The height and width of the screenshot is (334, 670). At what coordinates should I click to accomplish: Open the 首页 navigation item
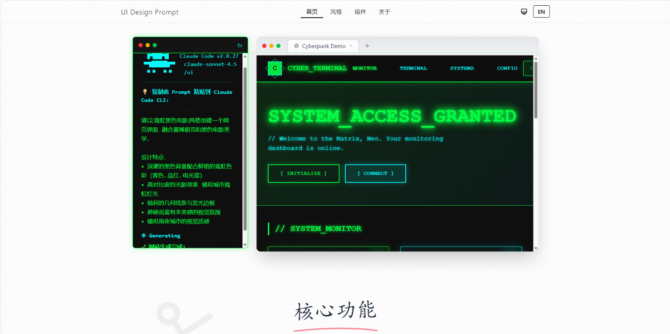click(312, 12)
